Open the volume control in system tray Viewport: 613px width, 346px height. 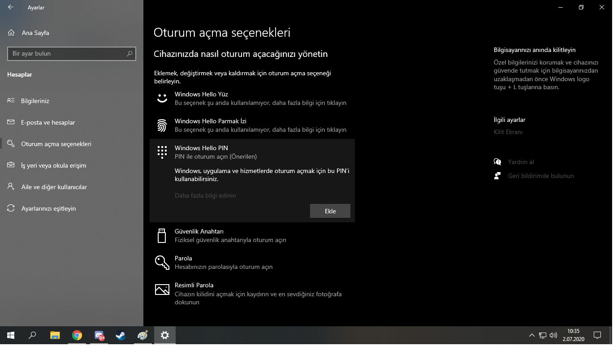click(x=553, y=335)
